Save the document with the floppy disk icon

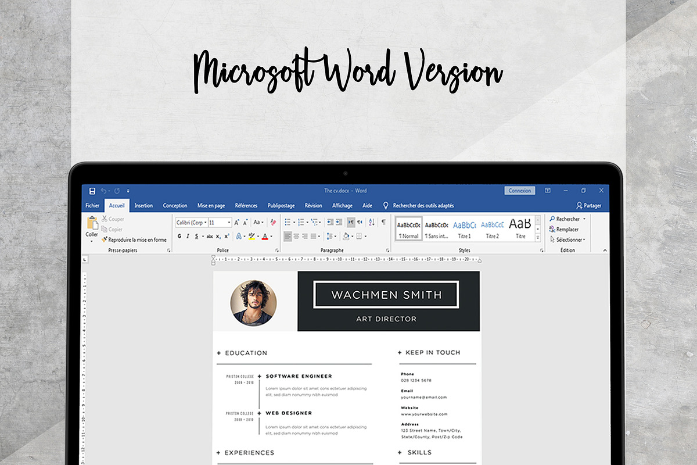[x=92, y=191]
